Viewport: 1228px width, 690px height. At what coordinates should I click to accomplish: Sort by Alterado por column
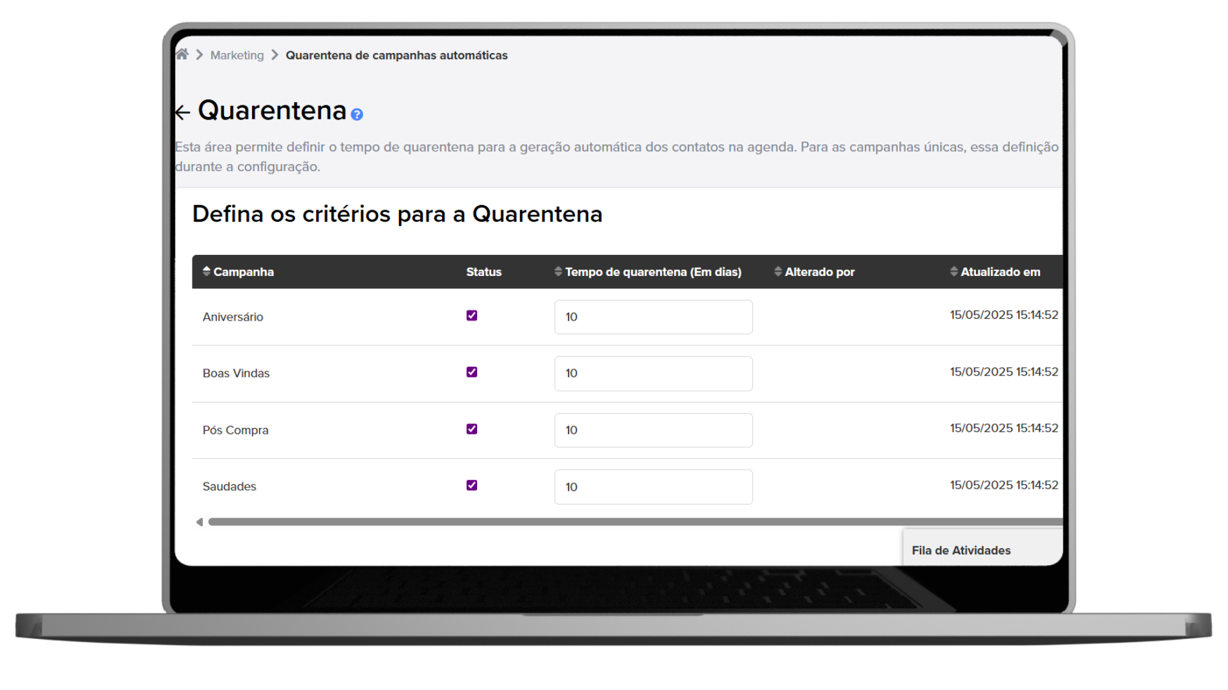coord(814,272)
